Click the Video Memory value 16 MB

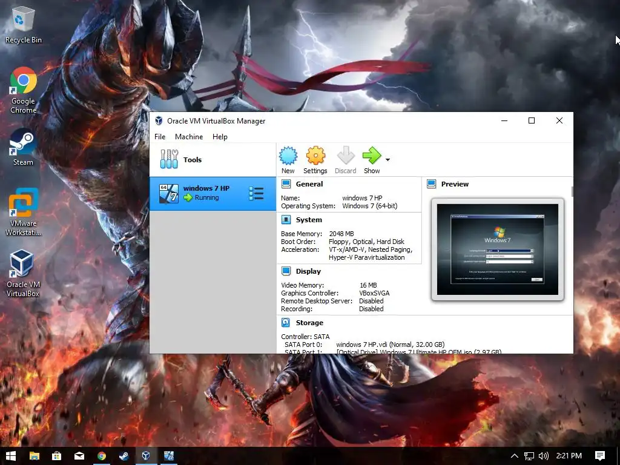click(x=368, y=285)
